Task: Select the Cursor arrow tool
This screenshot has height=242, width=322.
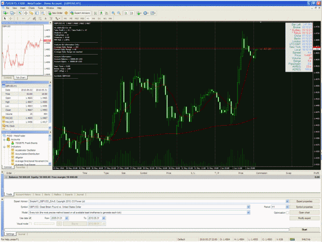Action: point(5,19)
